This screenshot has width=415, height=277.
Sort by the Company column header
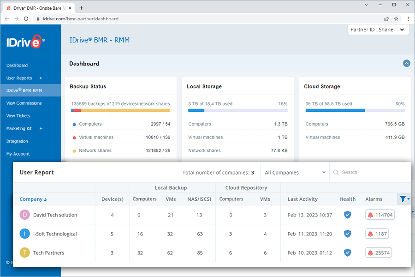(33, 199)
